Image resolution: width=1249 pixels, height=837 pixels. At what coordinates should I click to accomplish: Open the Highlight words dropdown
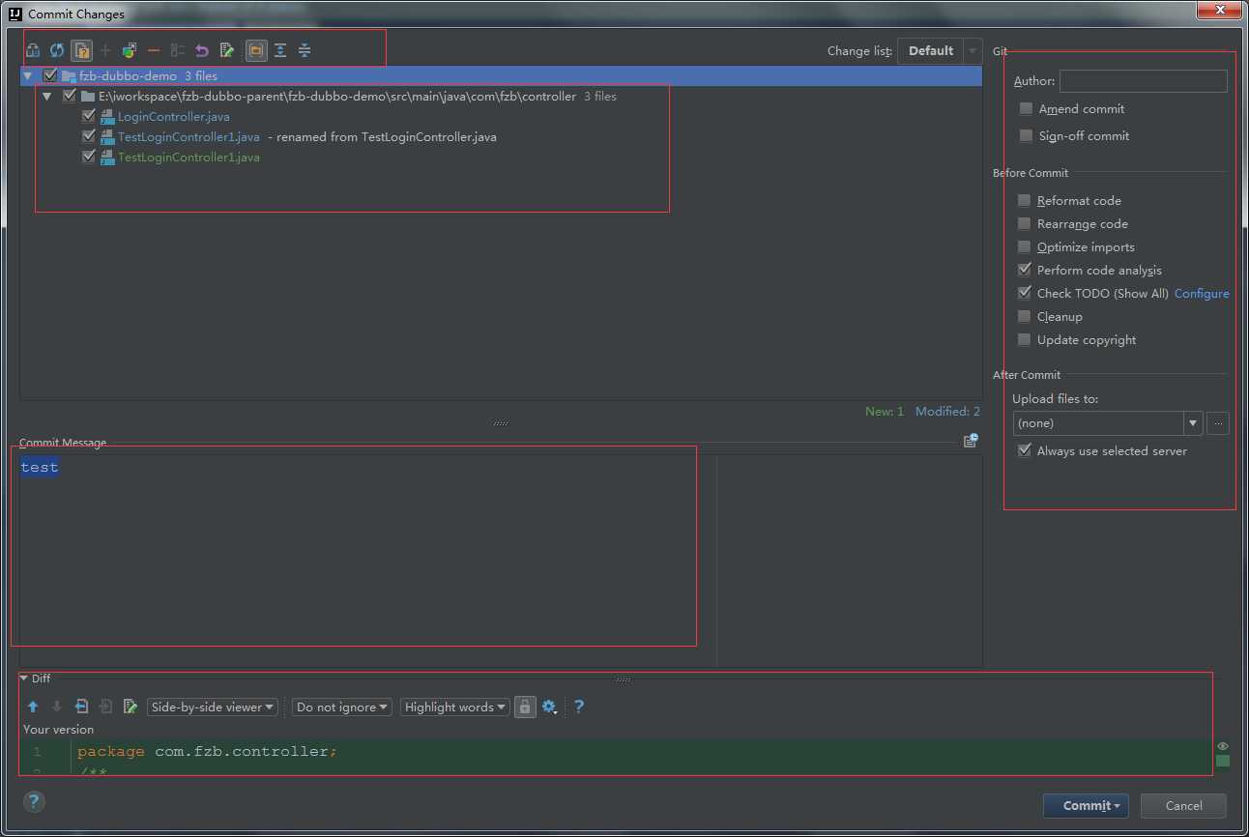click(455, 707)
